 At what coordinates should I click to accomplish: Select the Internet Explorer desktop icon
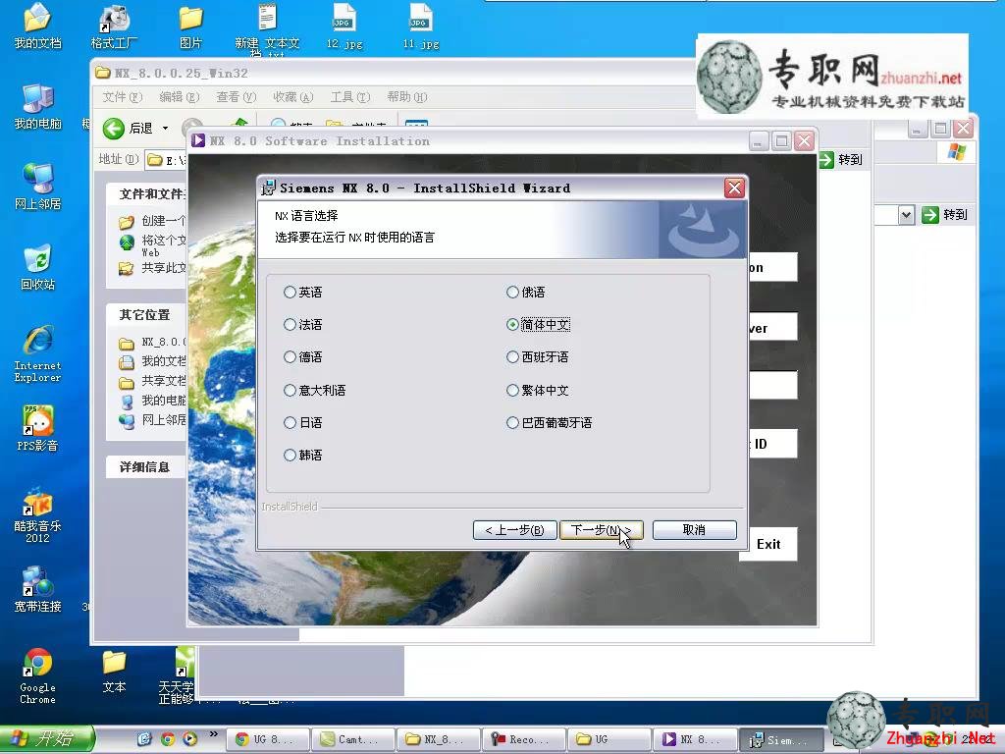(37, 353)
